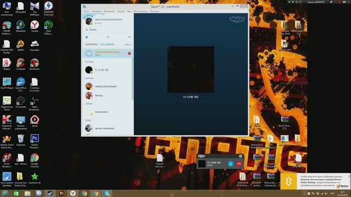This screenshot has height=197, width=351.
Task: Open IObit Malware Fighter desktop icon
Action: pyautogui.click(x=48, y=28)
